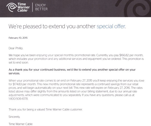Click the 'Time Warner Cable' signature line

point(21,124)
